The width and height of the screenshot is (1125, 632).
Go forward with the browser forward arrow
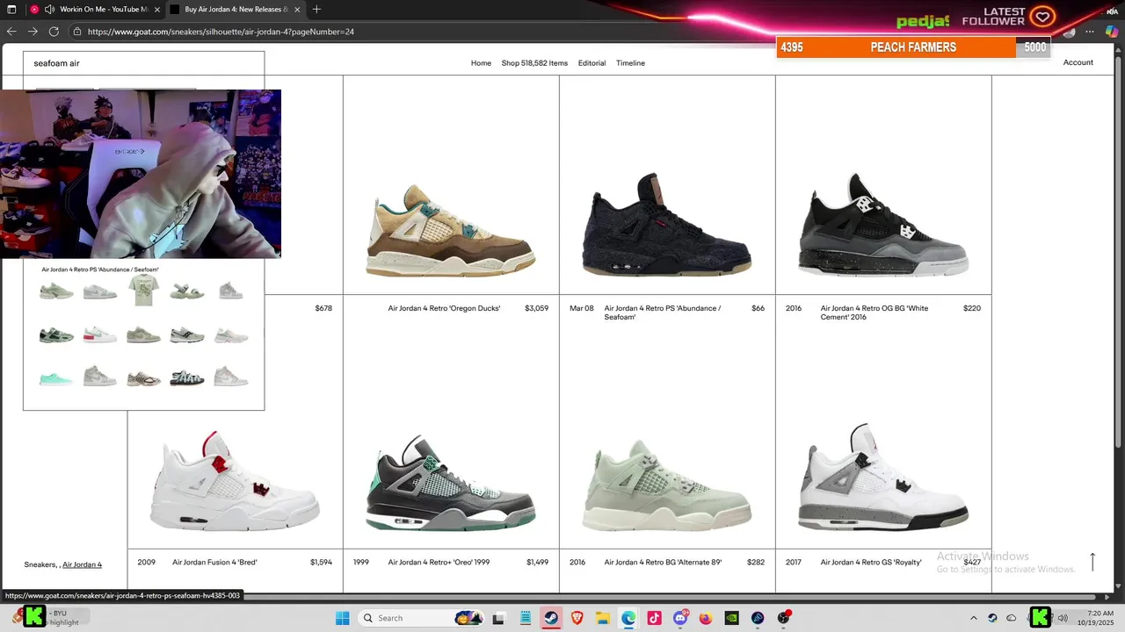pyautogui.click(x=33, y=31)
